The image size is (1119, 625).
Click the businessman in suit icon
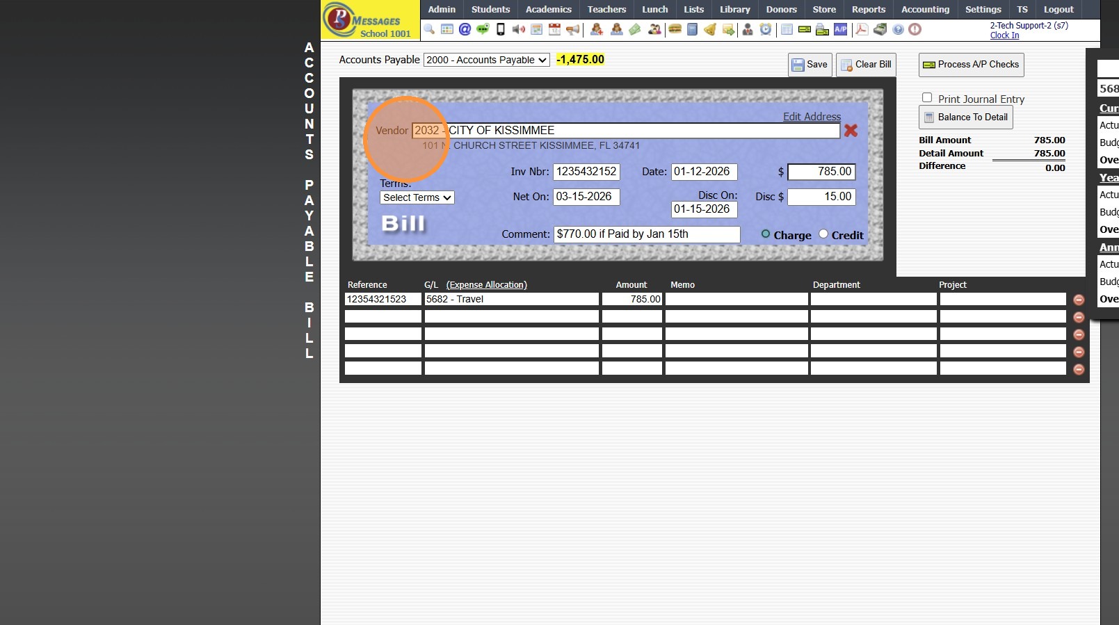[x=748, y=29]
